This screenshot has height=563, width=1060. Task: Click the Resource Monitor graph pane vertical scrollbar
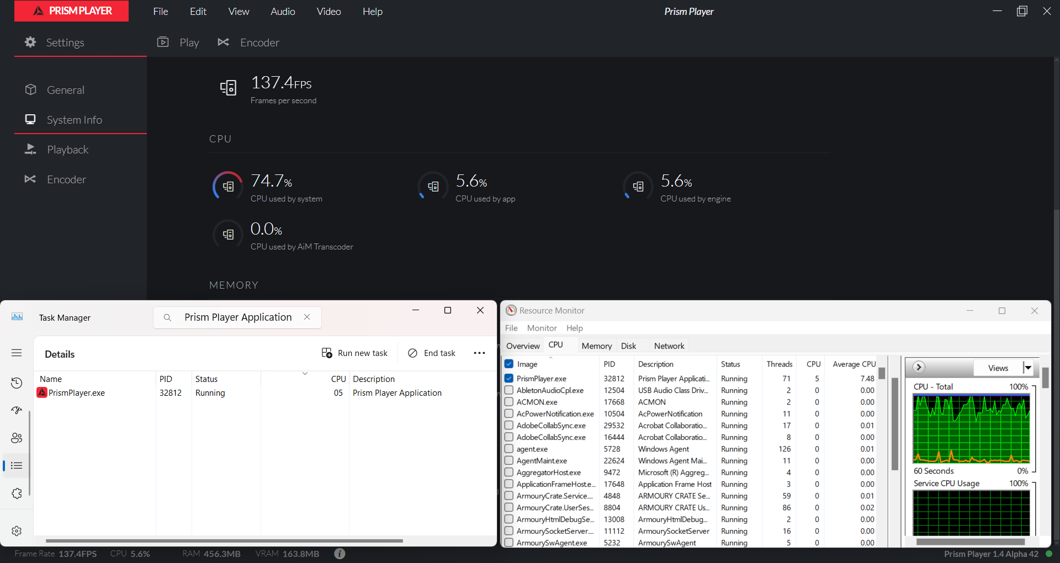[1045, 378]
